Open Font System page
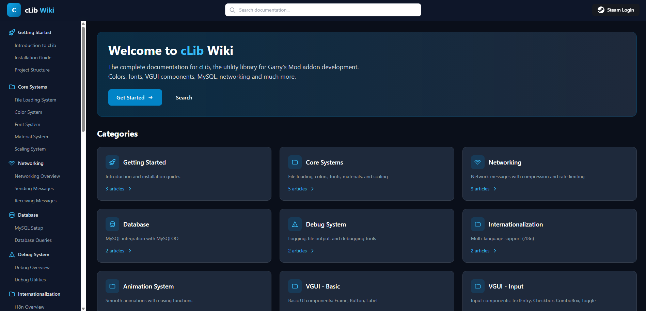Image resolution: width=646 pixels, height=311 pixels. [x=27, y=124]
